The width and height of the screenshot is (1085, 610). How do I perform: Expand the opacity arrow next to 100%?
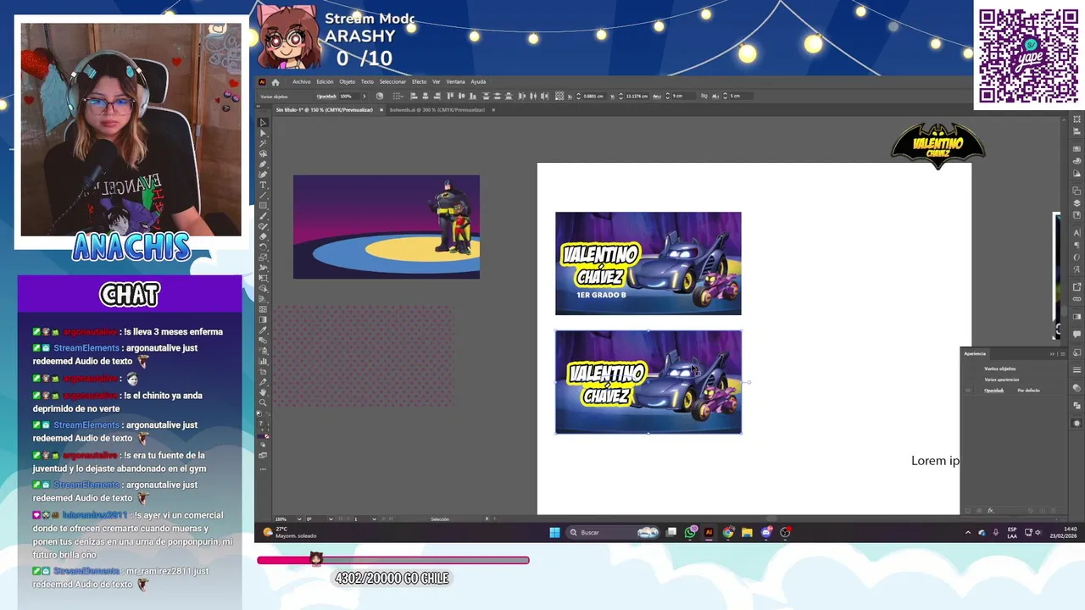point(364,96)
